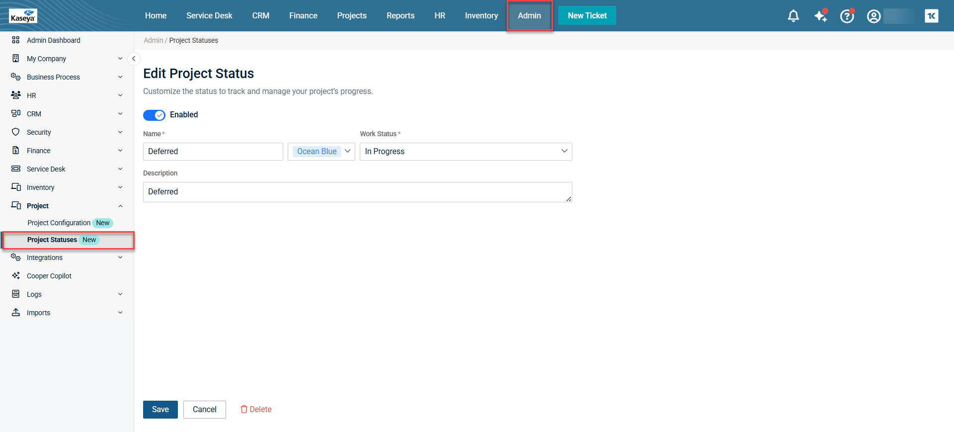The width and height of the screenshot is (954, 432).
Task: Click the notifications bell icon
Action: coord(793,16)
